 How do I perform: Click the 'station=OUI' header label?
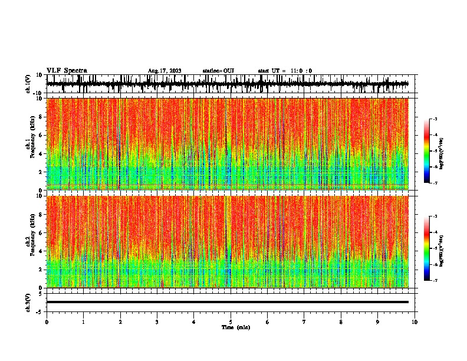218,71
